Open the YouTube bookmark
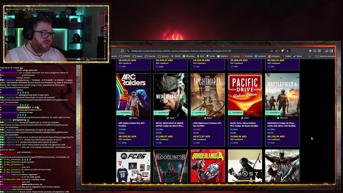 pos(247,56)
